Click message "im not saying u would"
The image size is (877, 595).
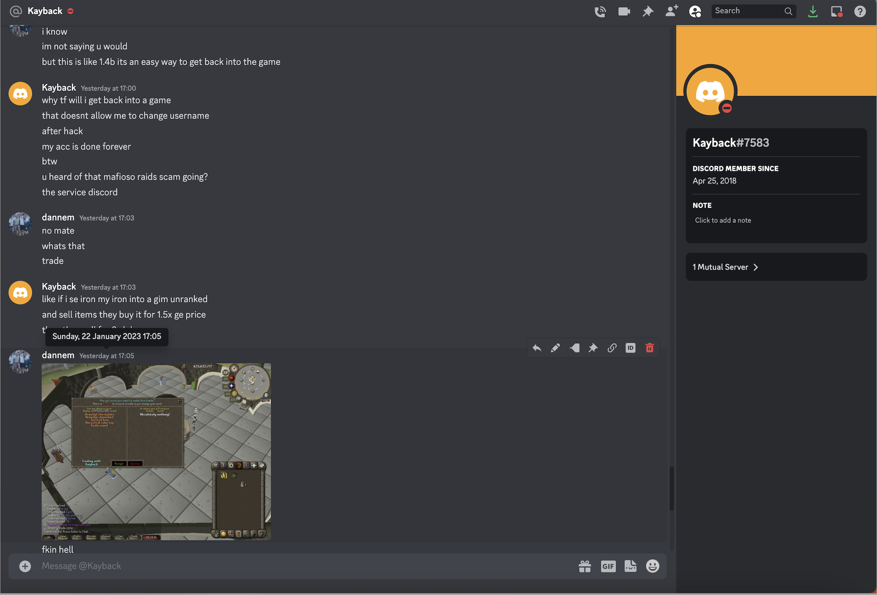85,47
